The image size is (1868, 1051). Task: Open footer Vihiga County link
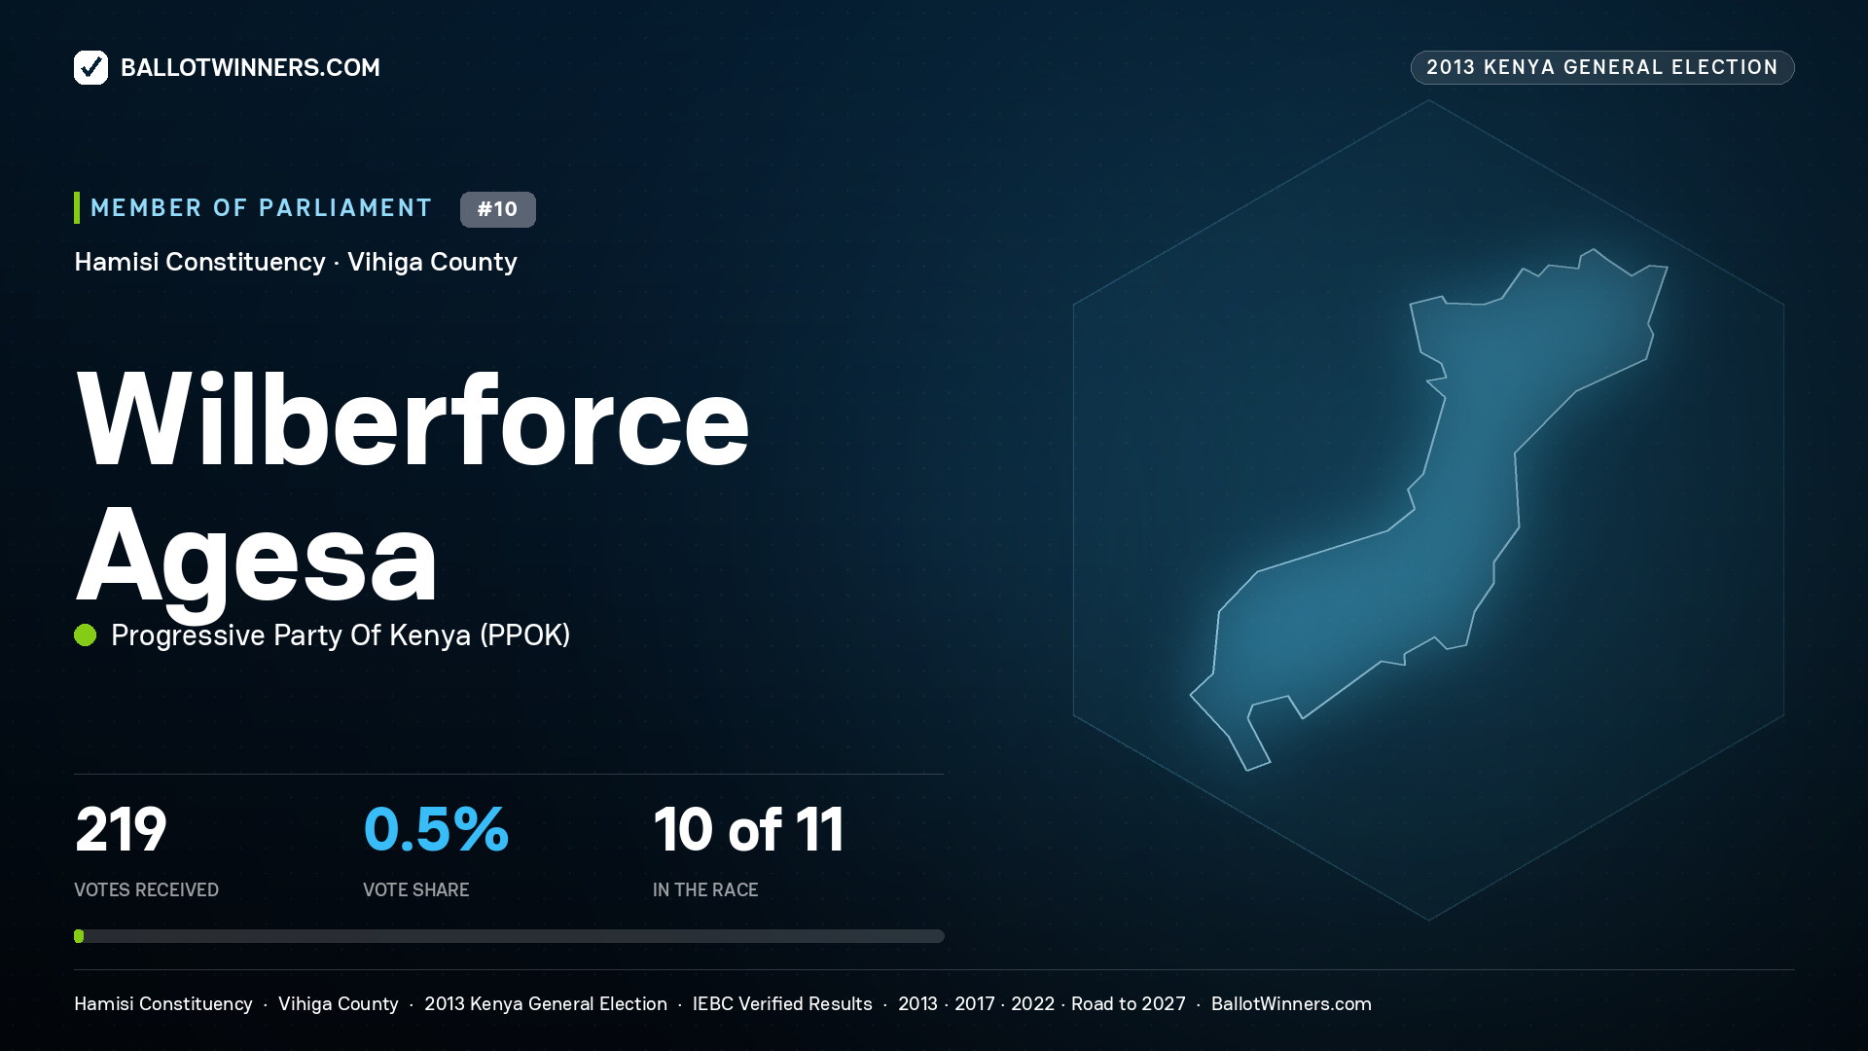point(339,1004)
